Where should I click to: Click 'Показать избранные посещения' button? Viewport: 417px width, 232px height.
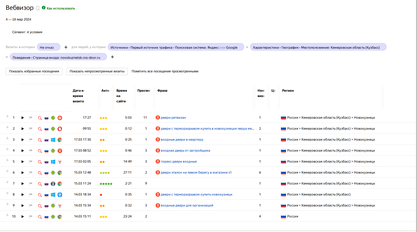pos(34,71)
